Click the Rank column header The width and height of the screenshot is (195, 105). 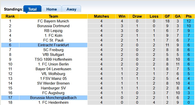pos(10,16)
